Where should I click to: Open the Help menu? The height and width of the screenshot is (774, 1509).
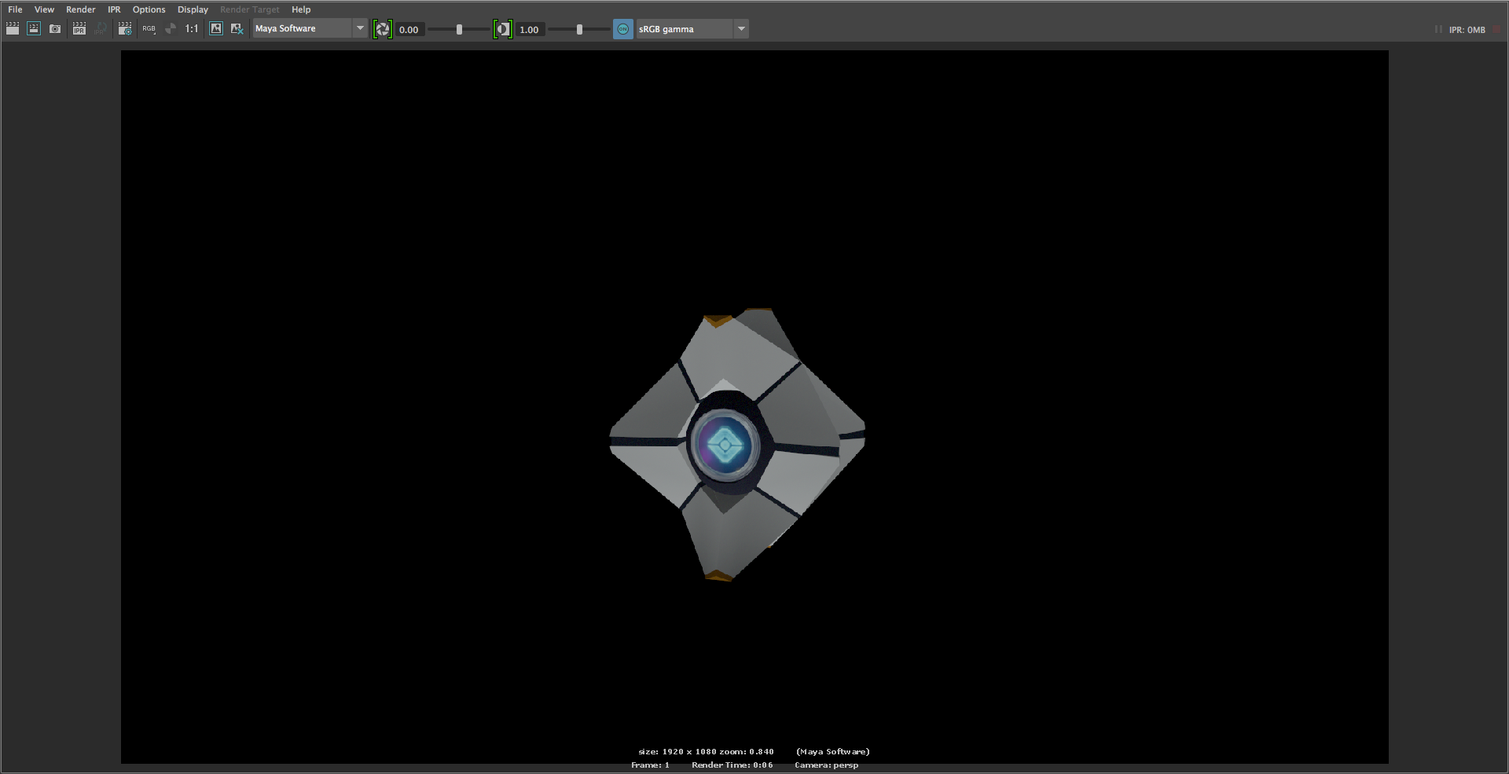[301, 9]
